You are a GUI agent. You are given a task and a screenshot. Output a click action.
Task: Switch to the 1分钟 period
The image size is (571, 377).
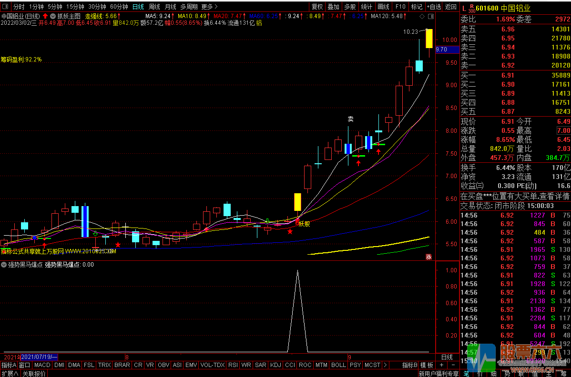coord(36,7)
